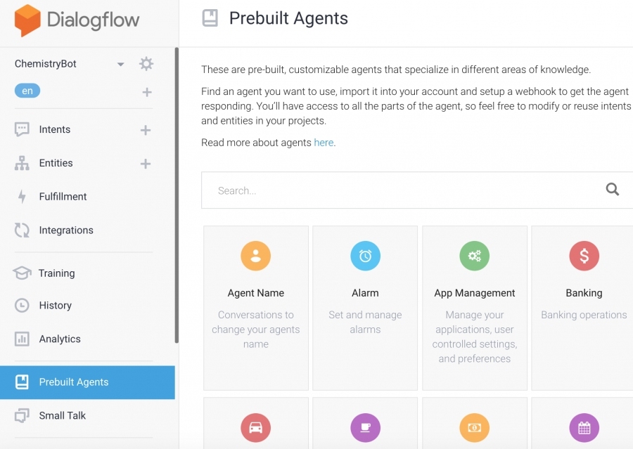Add another language with plus beside en
The width and height of the screenshot is (633, 449).
(x=147, y=92)
